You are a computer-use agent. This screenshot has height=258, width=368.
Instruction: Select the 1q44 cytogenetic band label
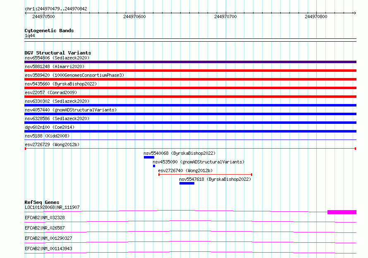[x=30, y=36]
